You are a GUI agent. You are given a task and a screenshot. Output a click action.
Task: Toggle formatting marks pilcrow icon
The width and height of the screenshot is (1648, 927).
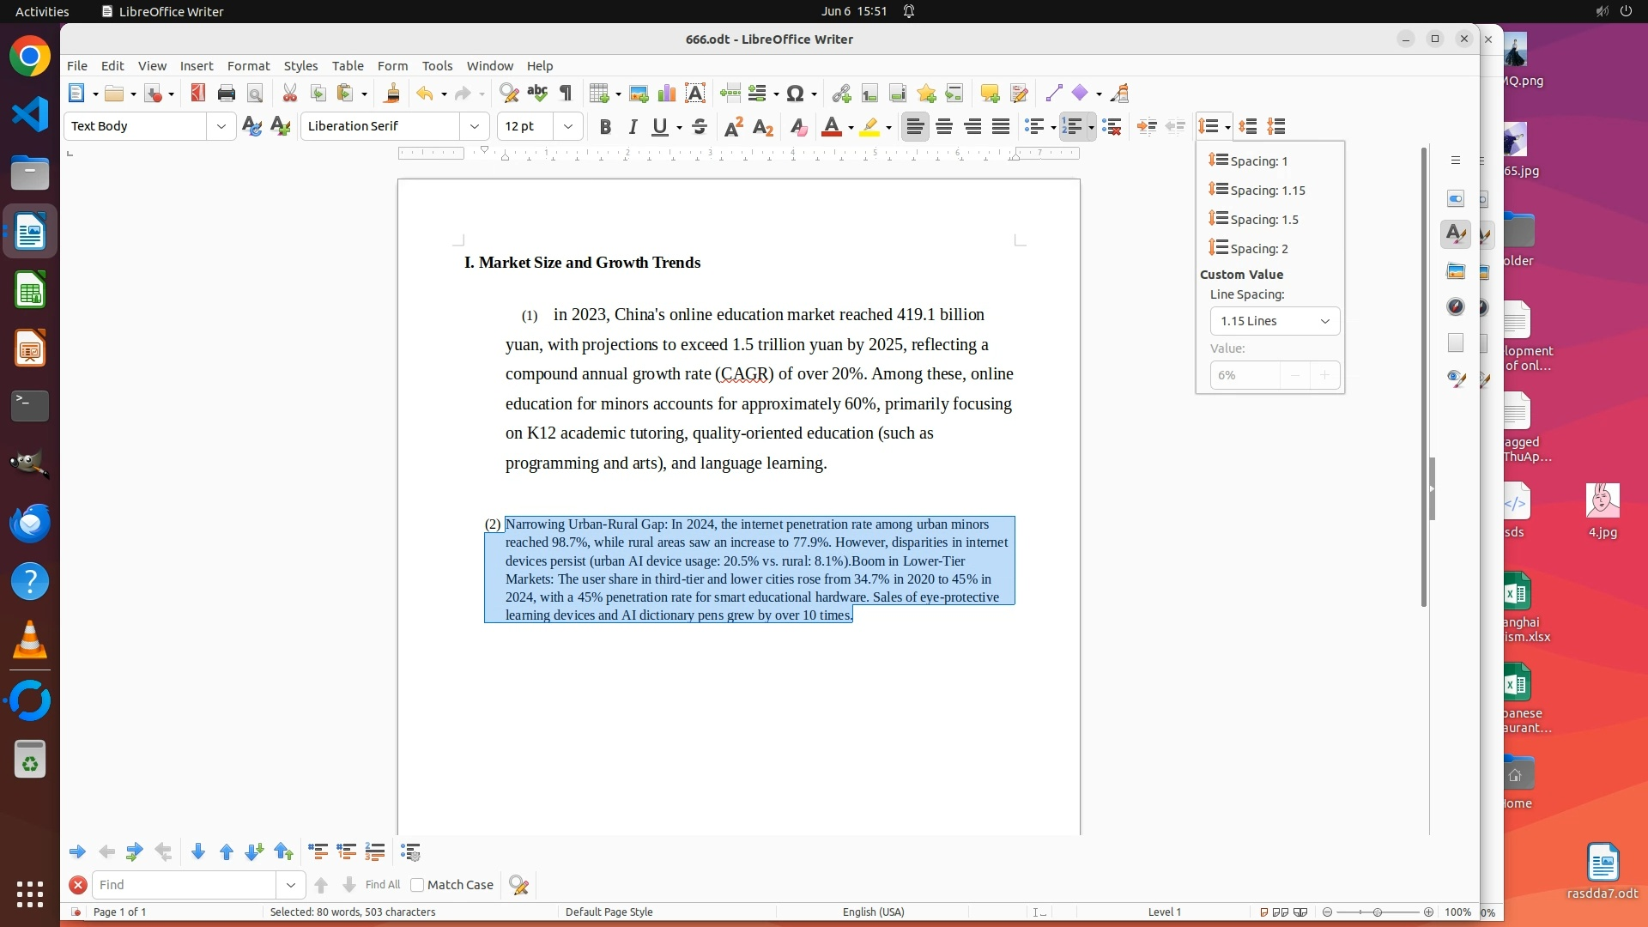coord(566,94)
